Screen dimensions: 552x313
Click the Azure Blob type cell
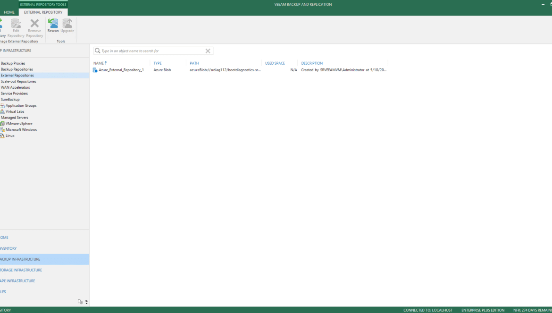[x=162, y=70]
